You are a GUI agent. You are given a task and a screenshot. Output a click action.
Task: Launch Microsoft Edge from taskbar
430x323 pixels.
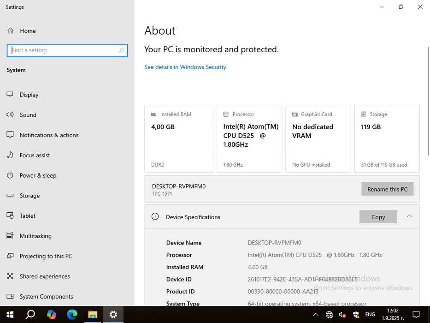pos(72,315)
